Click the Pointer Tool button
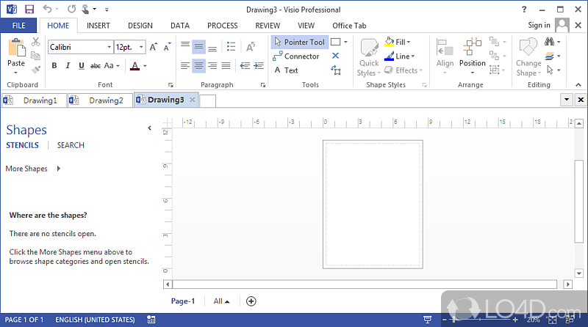Screen dimensions: 588x327 300,42
